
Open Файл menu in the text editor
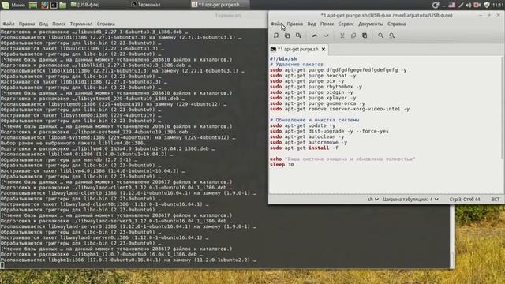click(x=276, y=24)
